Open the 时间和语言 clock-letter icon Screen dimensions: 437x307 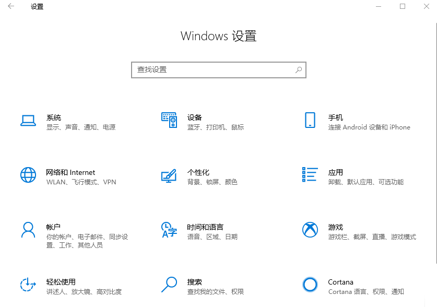tap(169, 230)
